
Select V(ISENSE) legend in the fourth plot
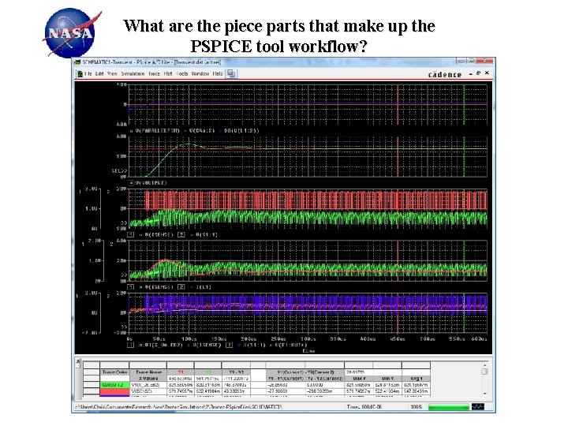159,287
